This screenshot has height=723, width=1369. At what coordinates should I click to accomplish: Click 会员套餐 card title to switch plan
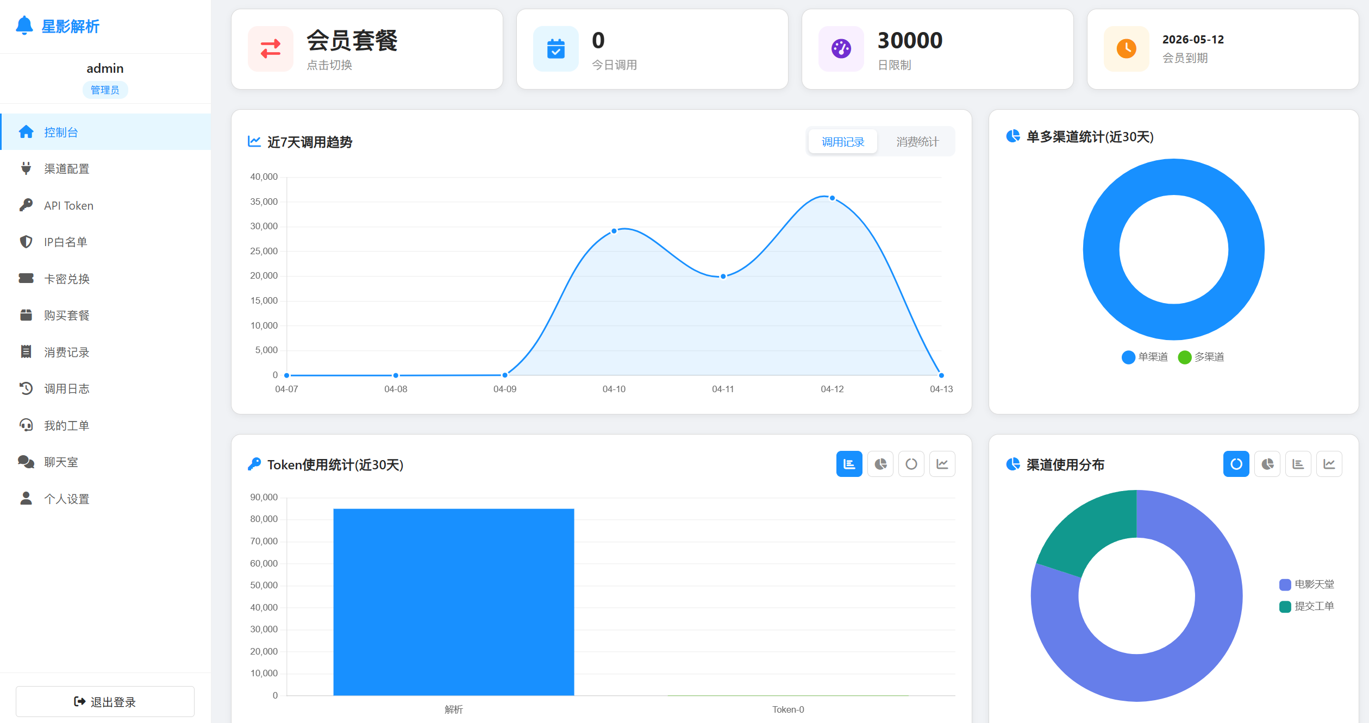352,40
